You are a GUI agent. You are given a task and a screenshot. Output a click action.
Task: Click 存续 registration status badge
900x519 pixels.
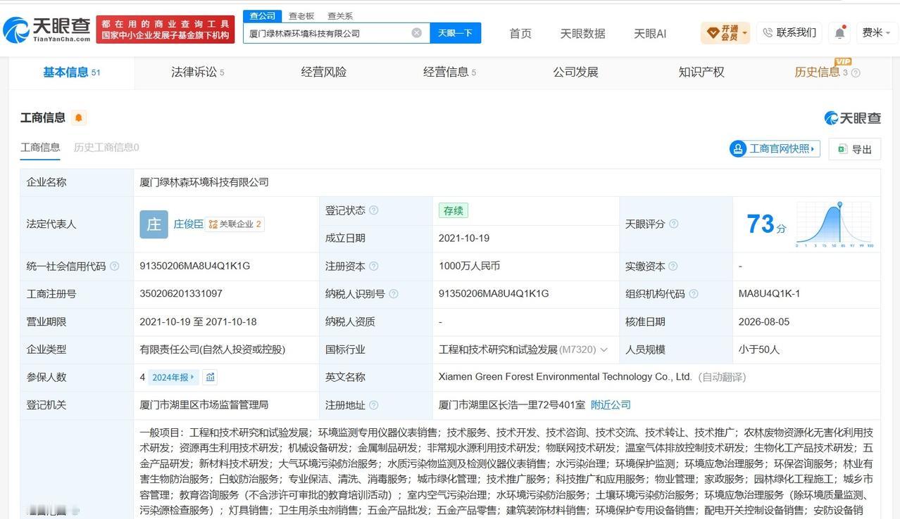453,210
